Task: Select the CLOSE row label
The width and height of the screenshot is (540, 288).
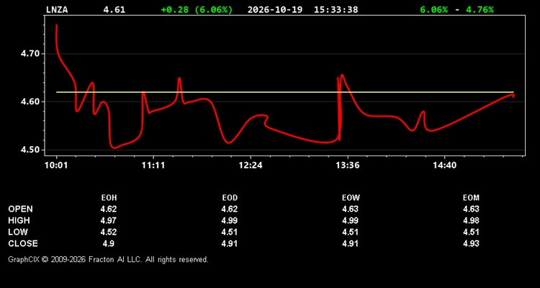Action: (23, 243)
